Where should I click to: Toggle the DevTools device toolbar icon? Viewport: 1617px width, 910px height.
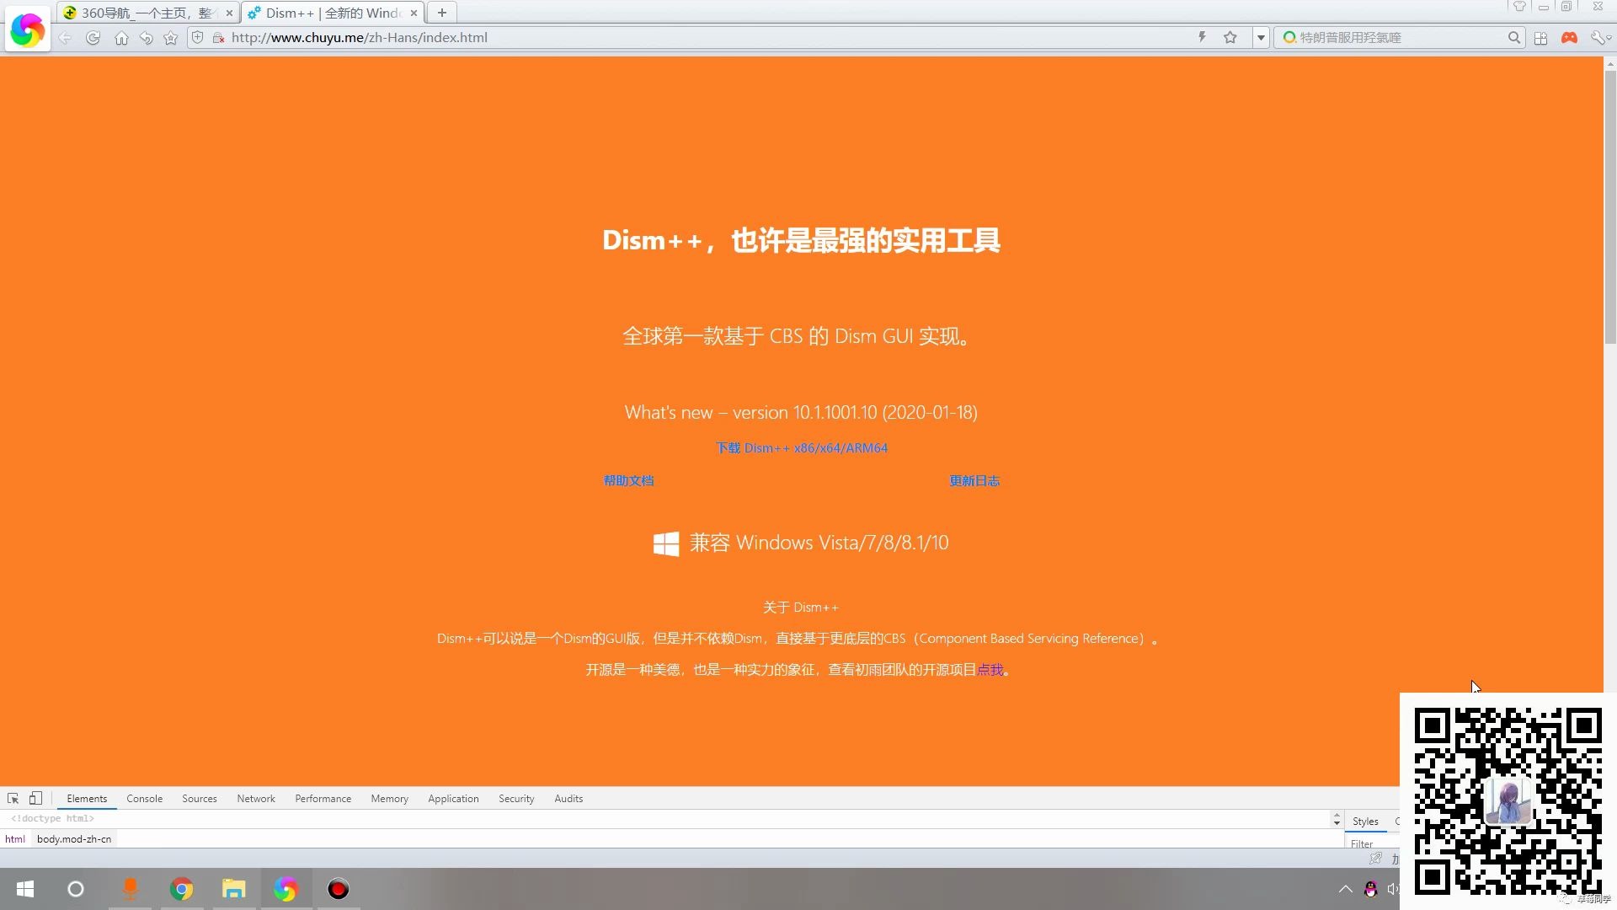pyautogui.click(x=35, y=798)
